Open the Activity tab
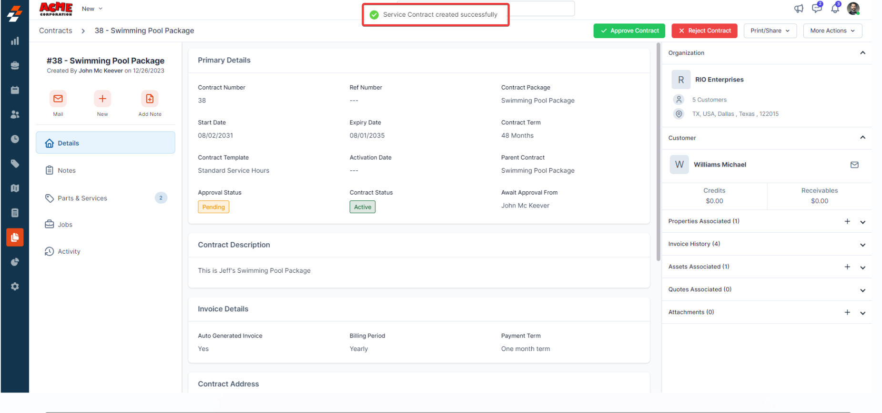The image size is (882, 413). (x=69, y=252)
